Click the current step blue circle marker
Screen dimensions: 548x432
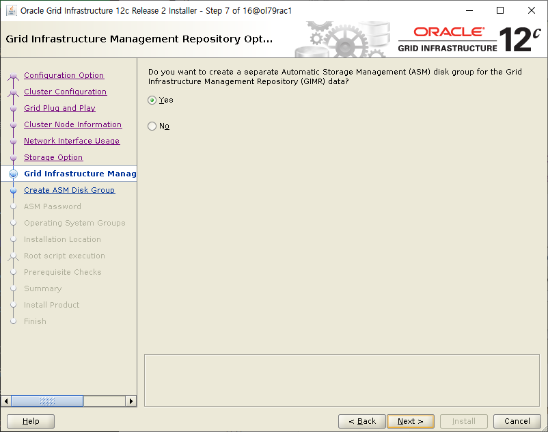click(13, 174)
